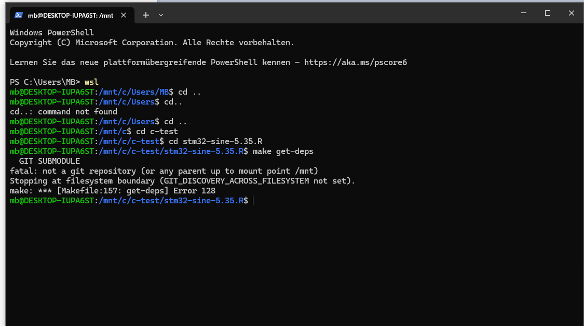The image size is (584, 326).
Task: Minimize the terminal window
Action: (523, 13)
